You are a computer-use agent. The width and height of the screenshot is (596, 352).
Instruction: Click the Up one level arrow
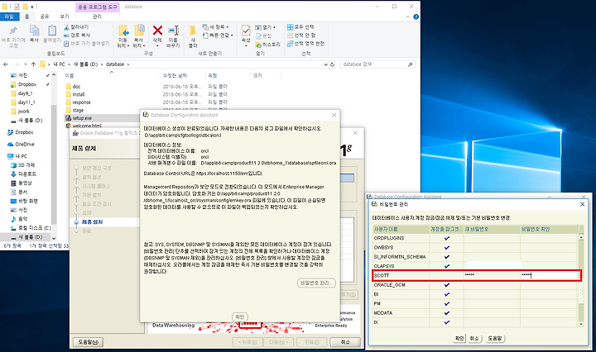(33, 64)
